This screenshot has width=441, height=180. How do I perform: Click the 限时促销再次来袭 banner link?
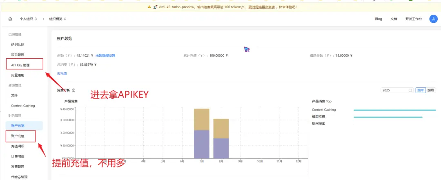pos(262,7)
